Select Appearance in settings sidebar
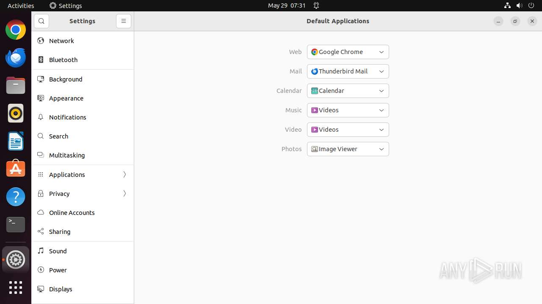Viewport: 542px width, 304px height. coord(83,98)
